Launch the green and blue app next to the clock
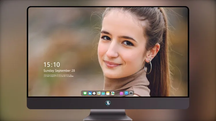This screenshot has height=121, width=216. coord(99,93)
